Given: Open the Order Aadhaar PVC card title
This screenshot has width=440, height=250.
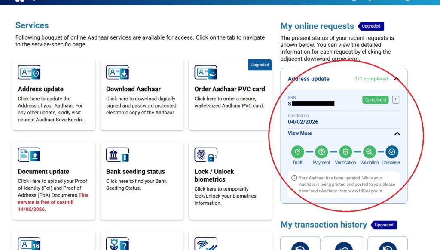Looking at the screenshot, I should coord(229,89).
